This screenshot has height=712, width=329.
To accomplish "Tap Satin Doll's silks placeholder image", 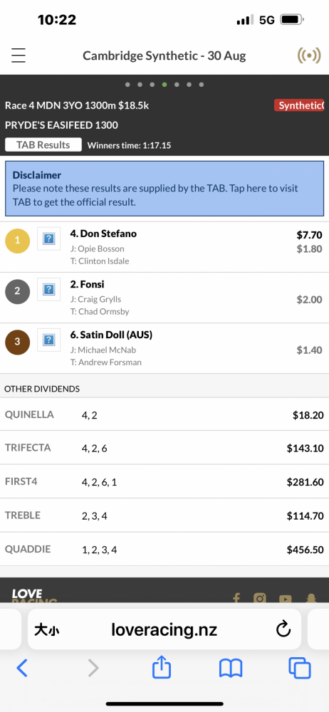I will click(48, 340).
